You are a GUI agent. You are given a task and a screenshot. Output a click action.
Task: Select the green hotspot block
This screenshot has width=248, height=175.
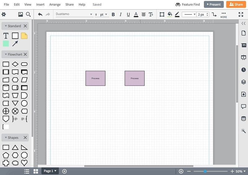(6, 44)
